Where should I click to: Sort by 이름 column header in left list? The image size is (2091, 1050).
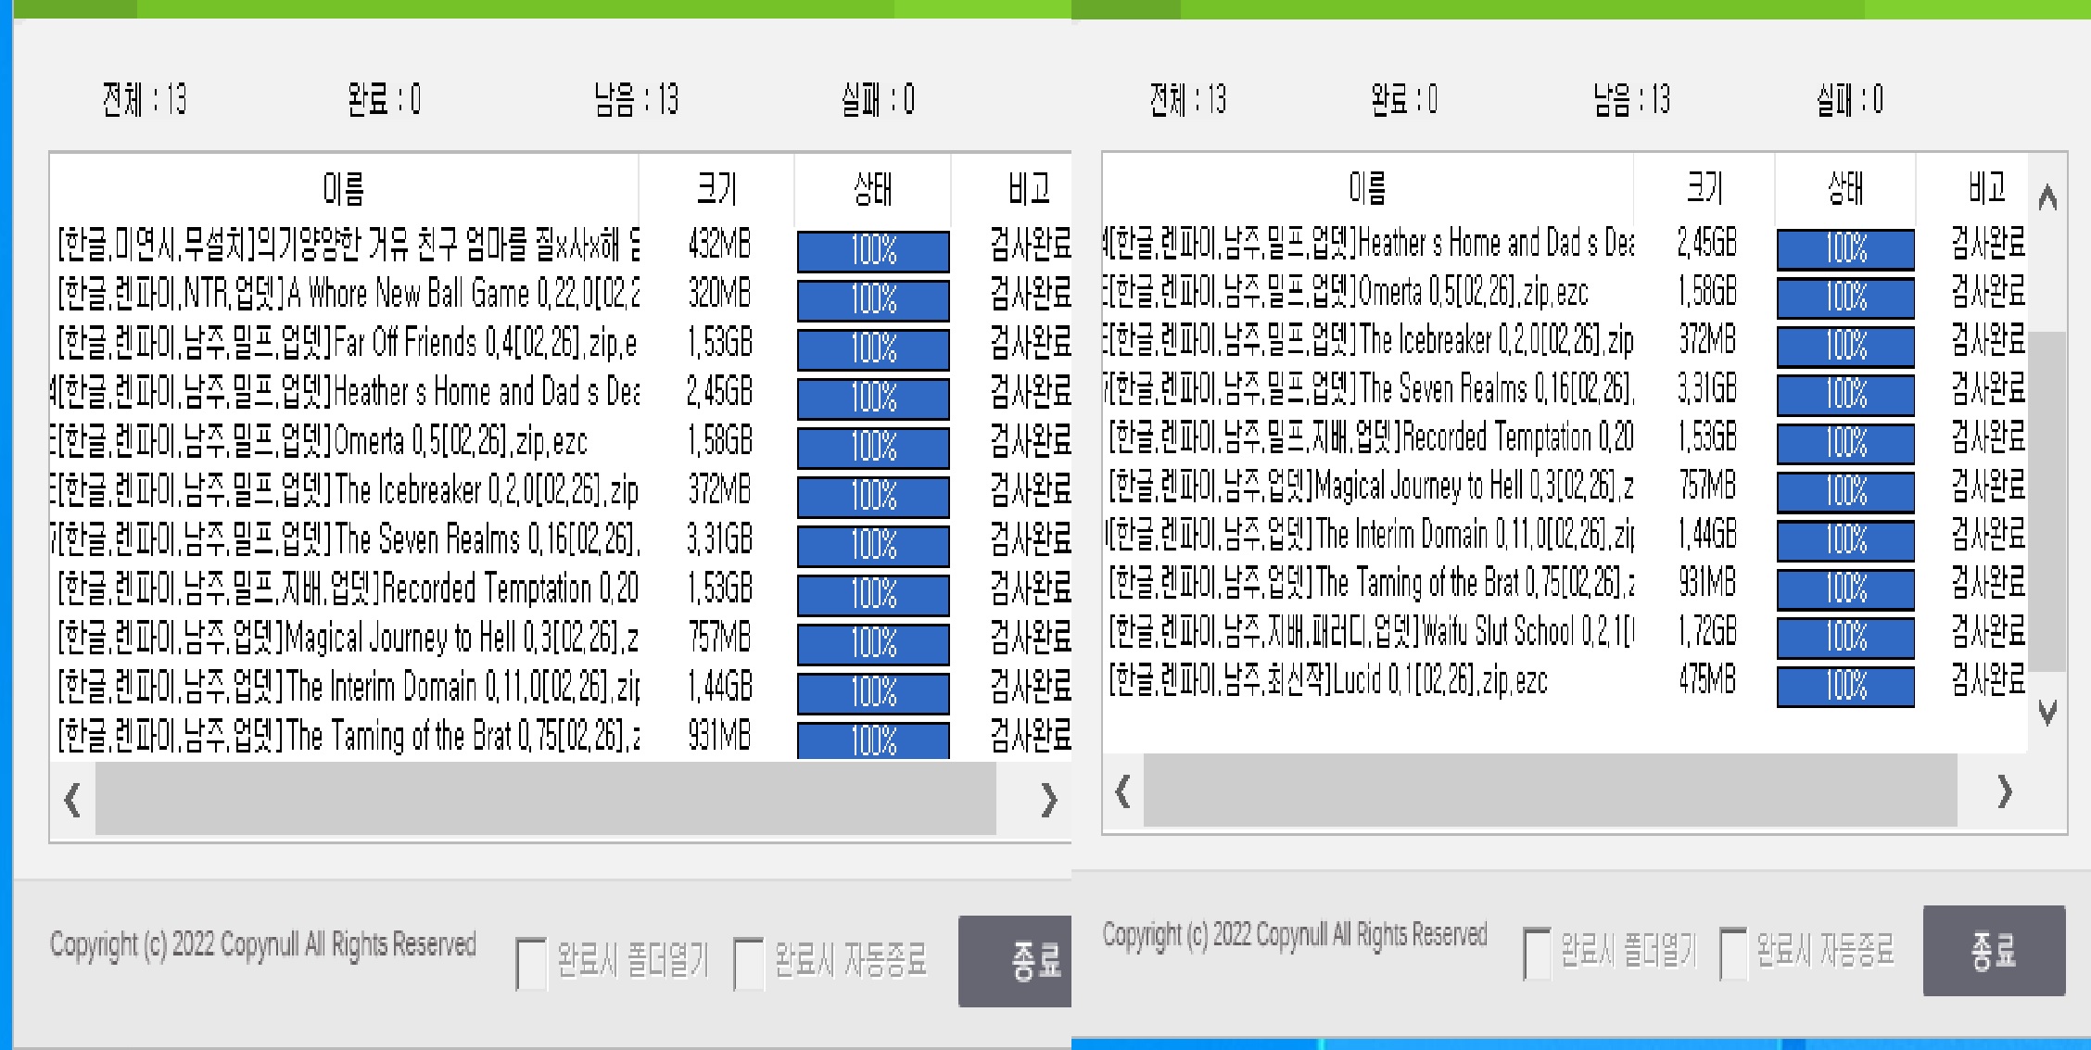344,189
